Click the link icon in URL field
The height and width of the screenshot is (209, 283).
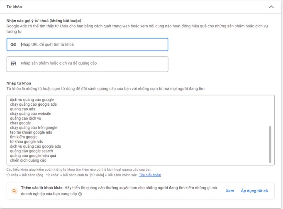click(x=13, y=44)
